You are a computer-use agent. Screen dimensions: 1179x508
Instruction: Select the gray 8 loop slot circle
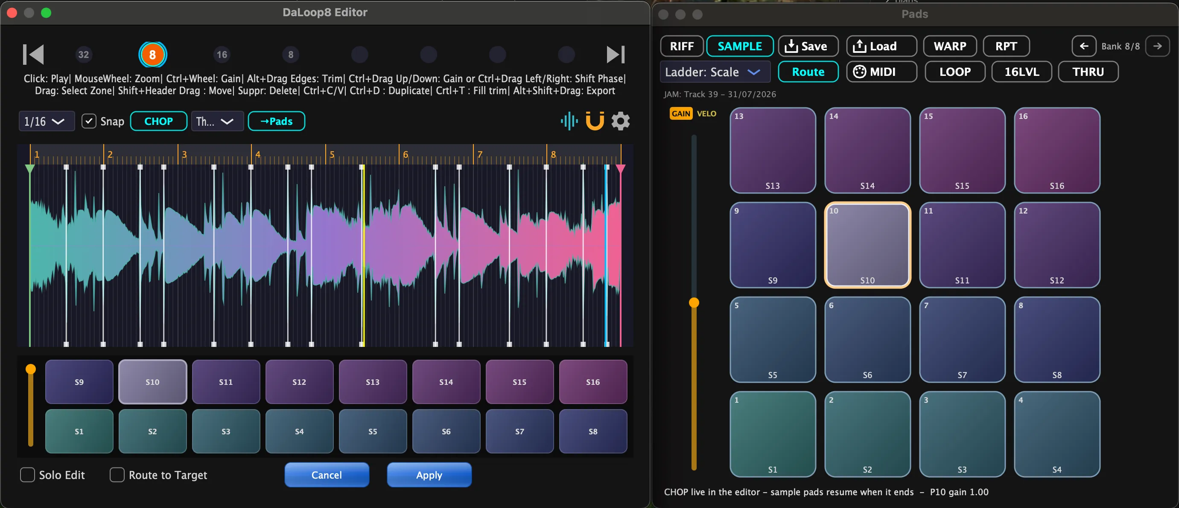point(291,55)
